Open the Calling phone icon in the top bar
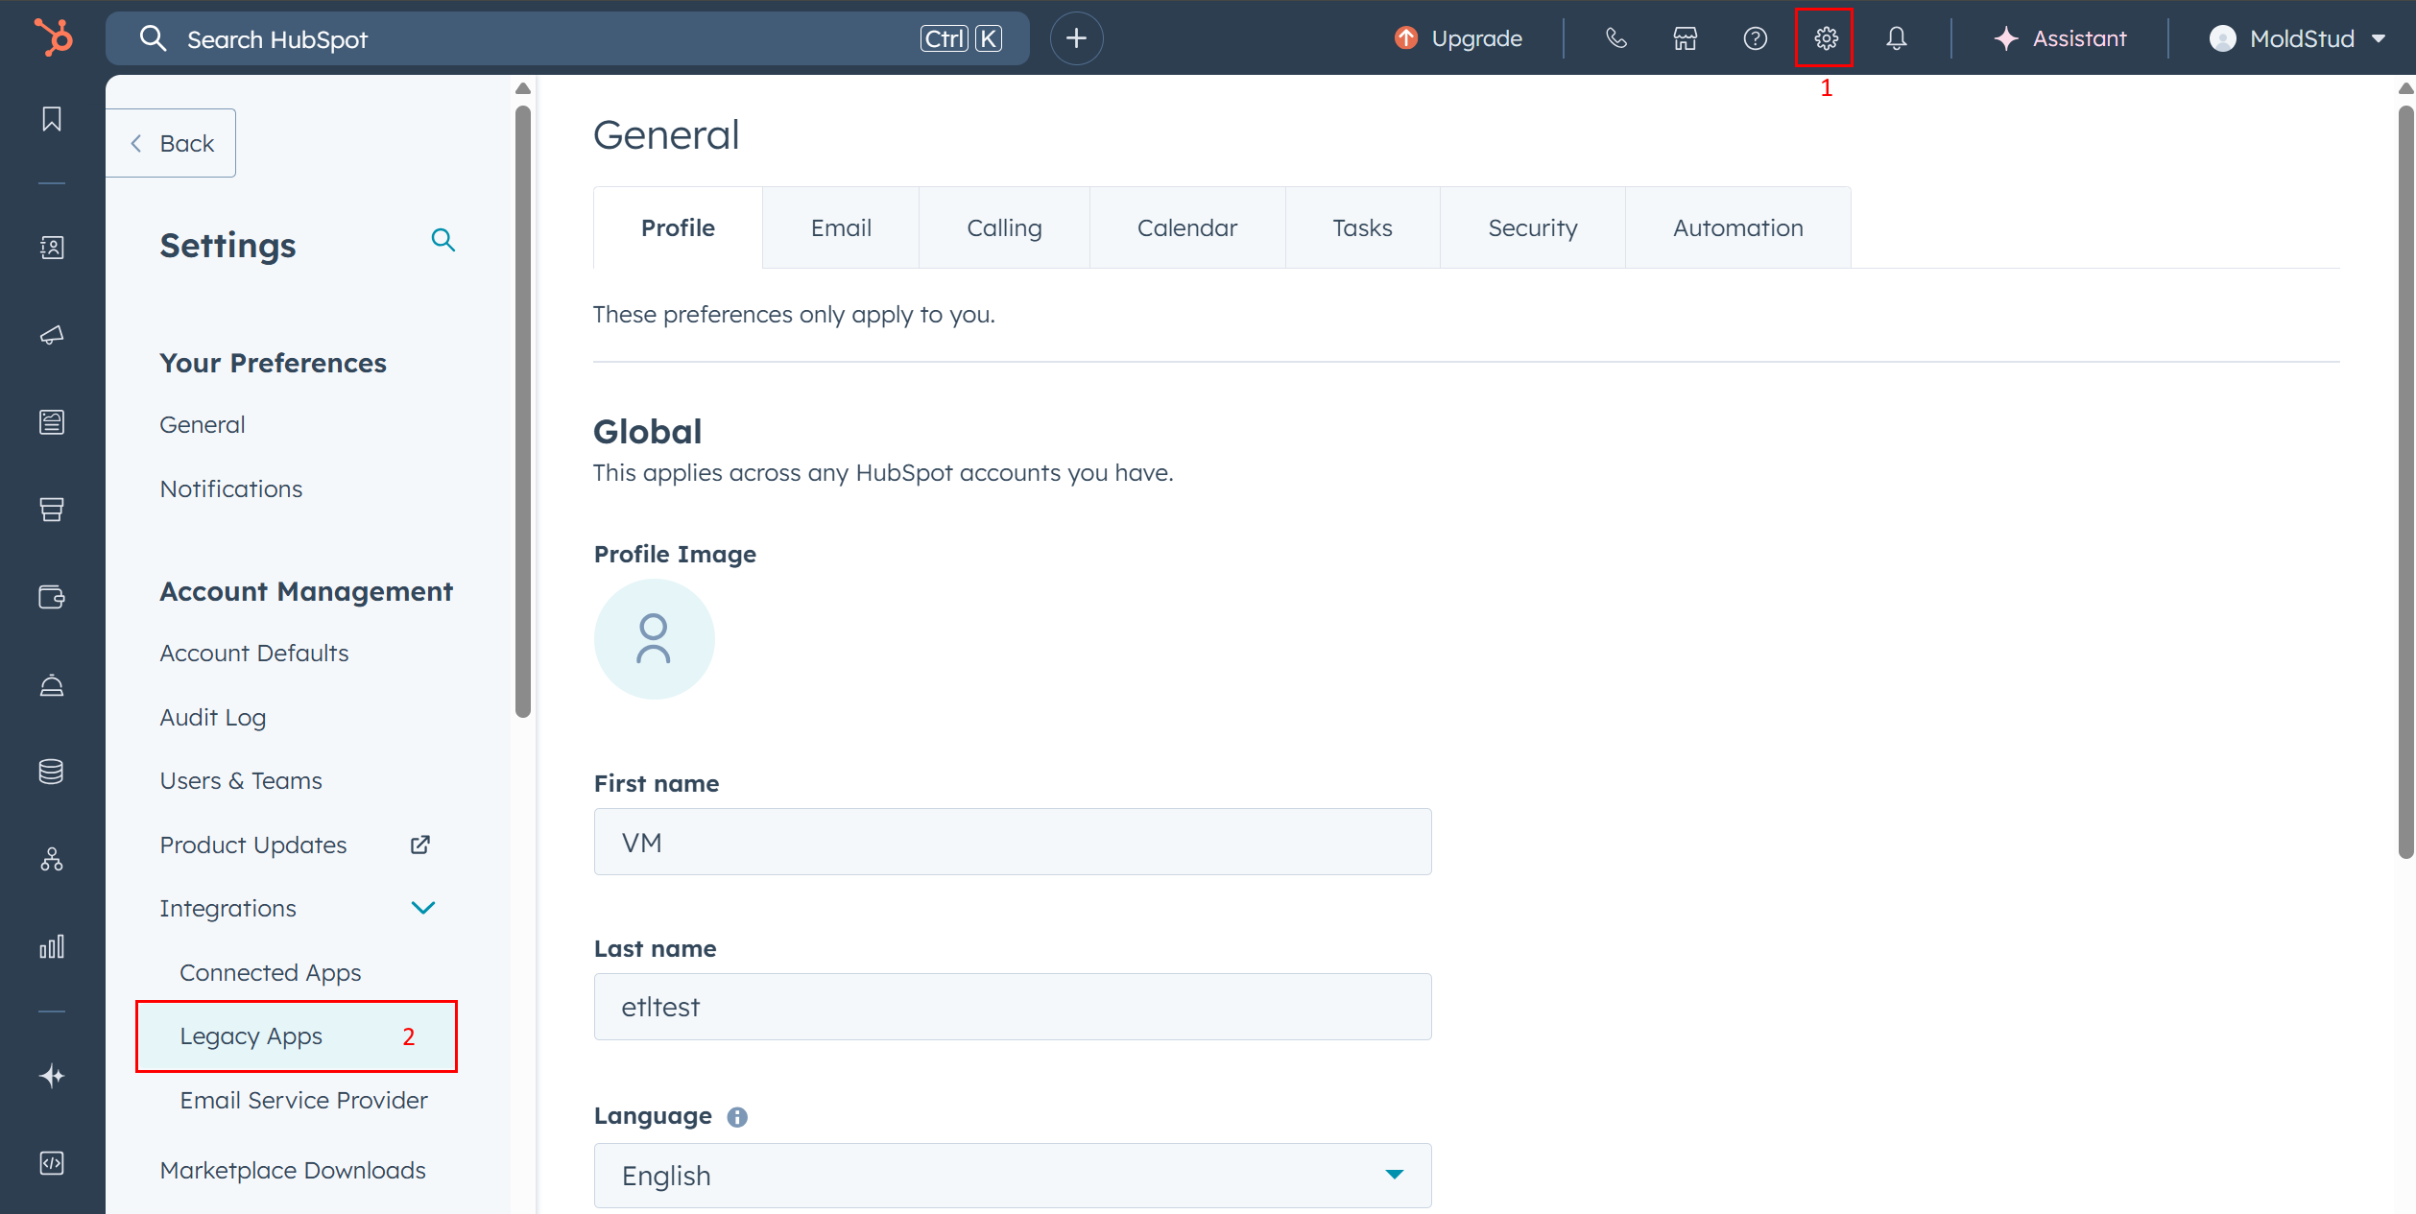Image resolution: width=2416 pixels, height=1214 pixels. coord(1615,38)
